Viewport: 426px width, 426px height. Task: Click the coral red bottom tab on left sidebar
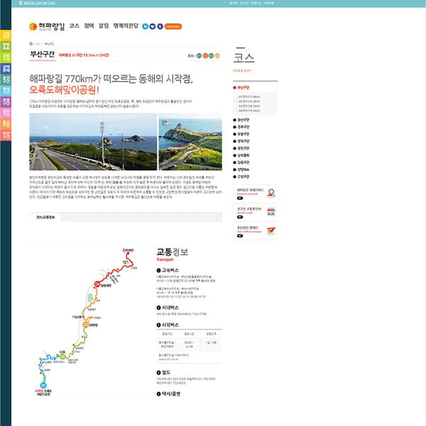pos(6,136)
